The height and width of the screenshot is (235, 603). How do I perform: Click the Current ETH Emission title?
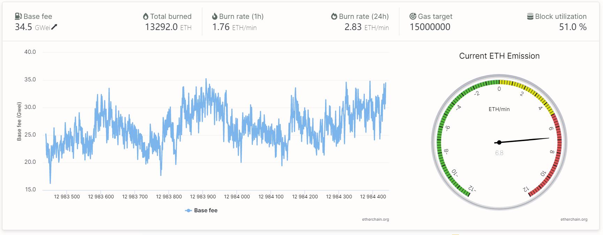tap(499, 56)
